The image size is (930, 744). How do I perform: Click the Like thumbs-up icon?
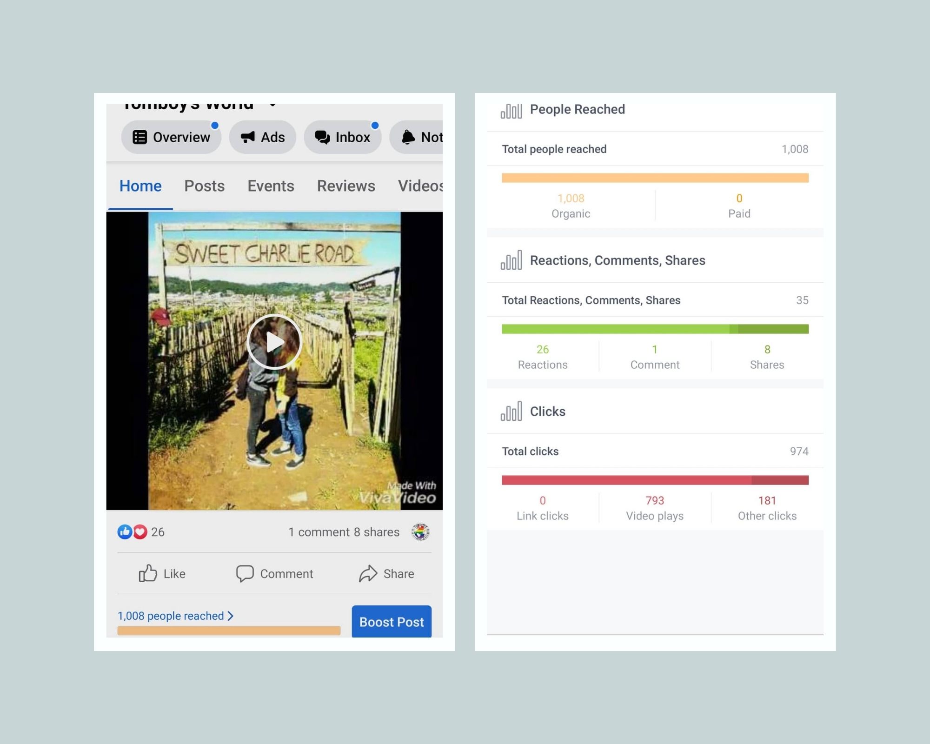(x=148, y=573)
